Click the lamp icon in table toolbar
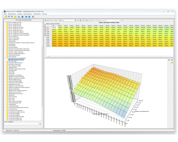Viewport: 178px width, 142px height. tap(90, 21)
